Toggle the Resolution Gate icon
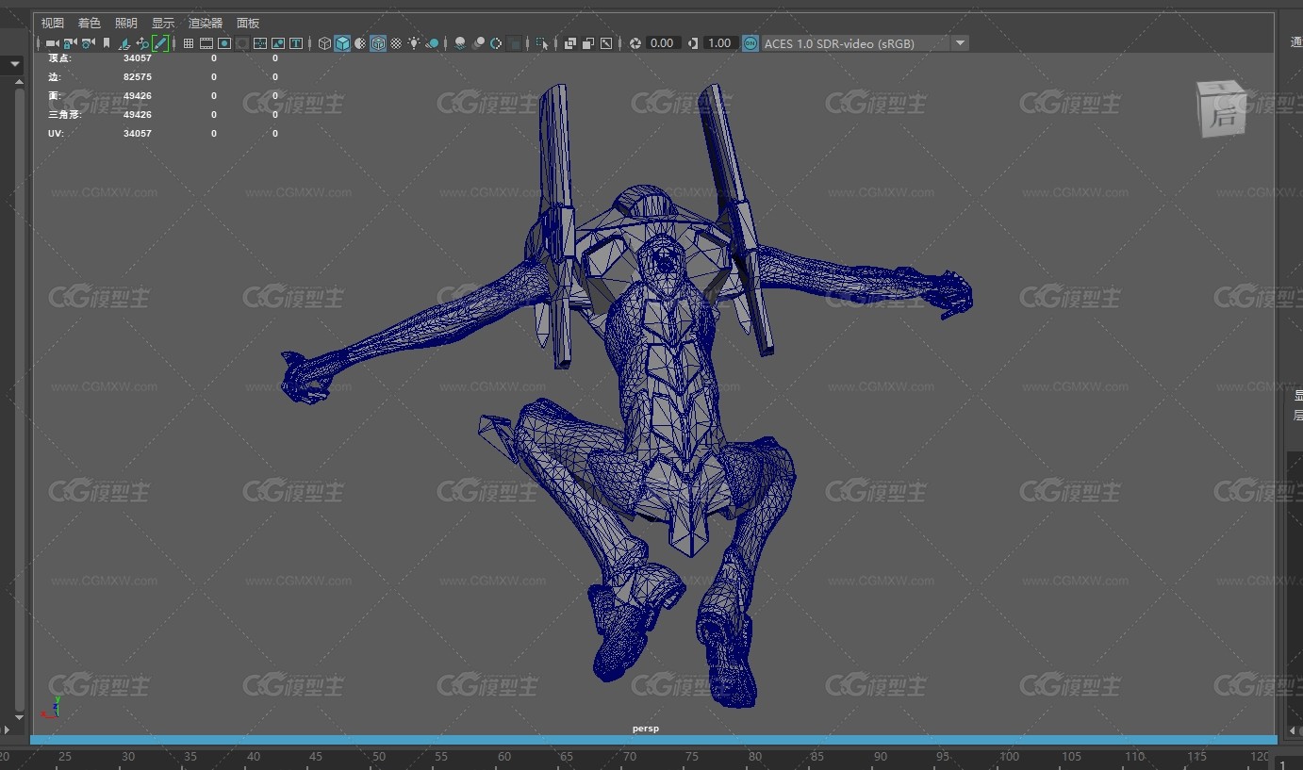Viewport: 1303px width, 770px height. point(224,43)
